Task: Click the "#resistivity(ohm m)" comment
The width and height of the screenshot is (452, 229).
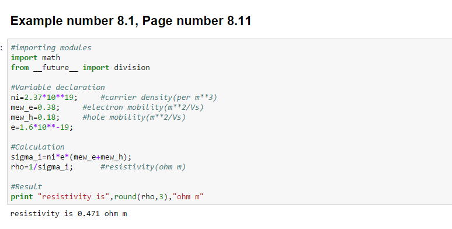Action: (143, 167)
